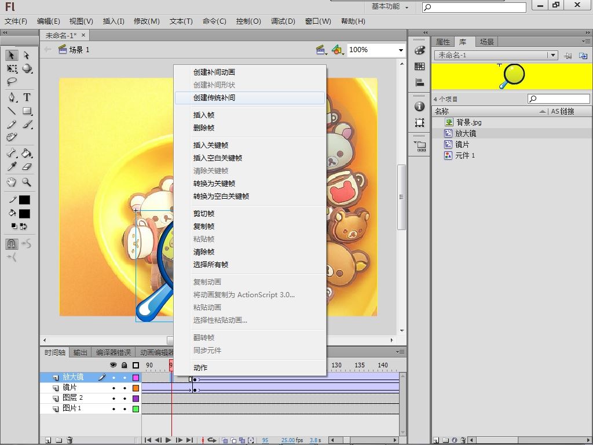Choose 创建传统补间 from context menu
Screen dimensions: 593x445
250,97
